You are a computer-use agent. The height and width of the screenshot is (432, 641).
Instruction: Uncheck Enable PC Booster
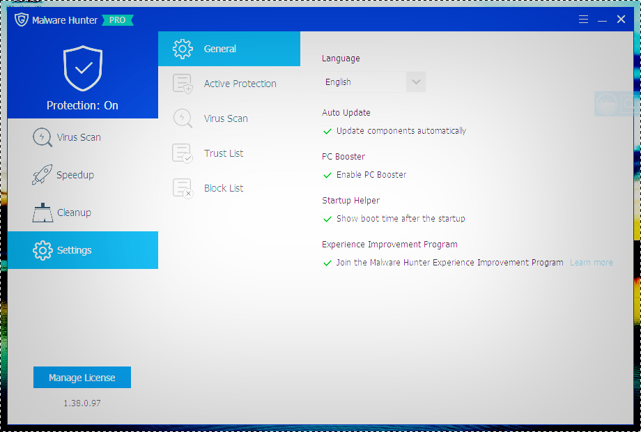tap(327, 175)
